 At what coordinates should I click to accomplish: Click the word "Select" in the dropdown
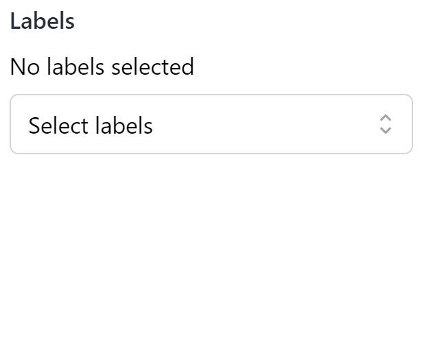point(58,126)
